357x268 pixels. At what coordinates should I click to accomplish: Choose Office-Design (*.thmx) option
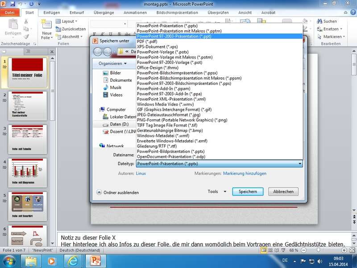point(219,68)
